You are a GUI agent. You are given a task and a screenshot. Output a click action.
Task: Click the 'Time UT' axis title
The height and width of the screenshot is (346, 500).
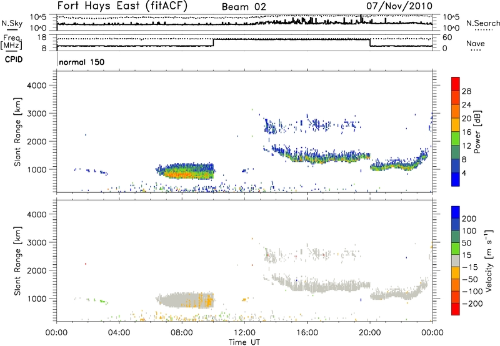click(x=244, y=342)
